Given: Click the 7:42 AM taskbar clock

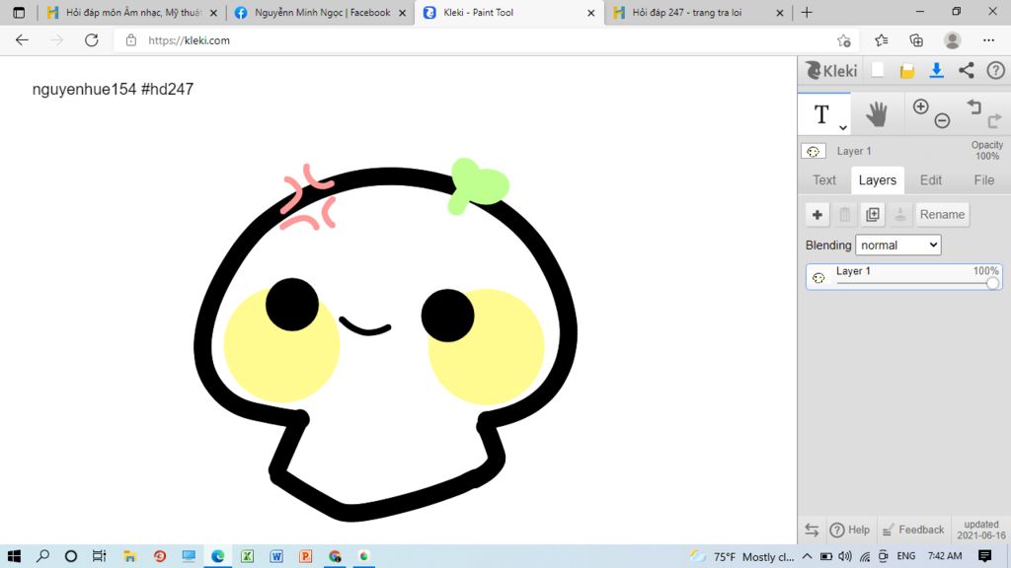Looking at the screenshot, I should [x=945, y=556].
